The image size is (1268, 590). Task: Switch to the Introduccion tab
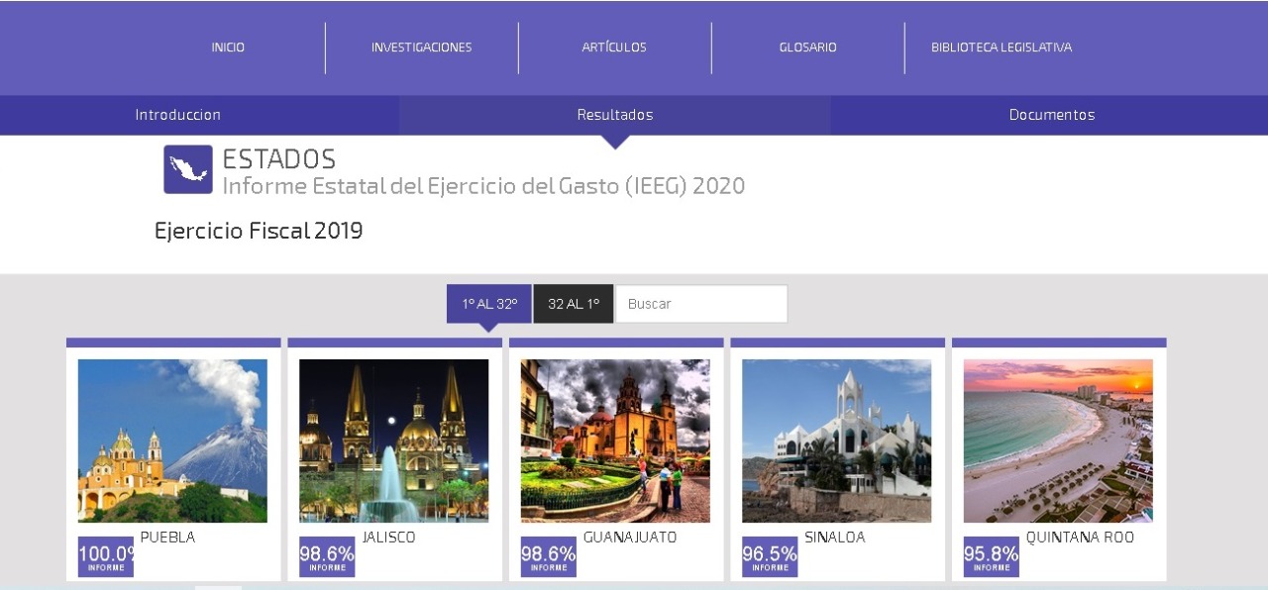(178, 115)
